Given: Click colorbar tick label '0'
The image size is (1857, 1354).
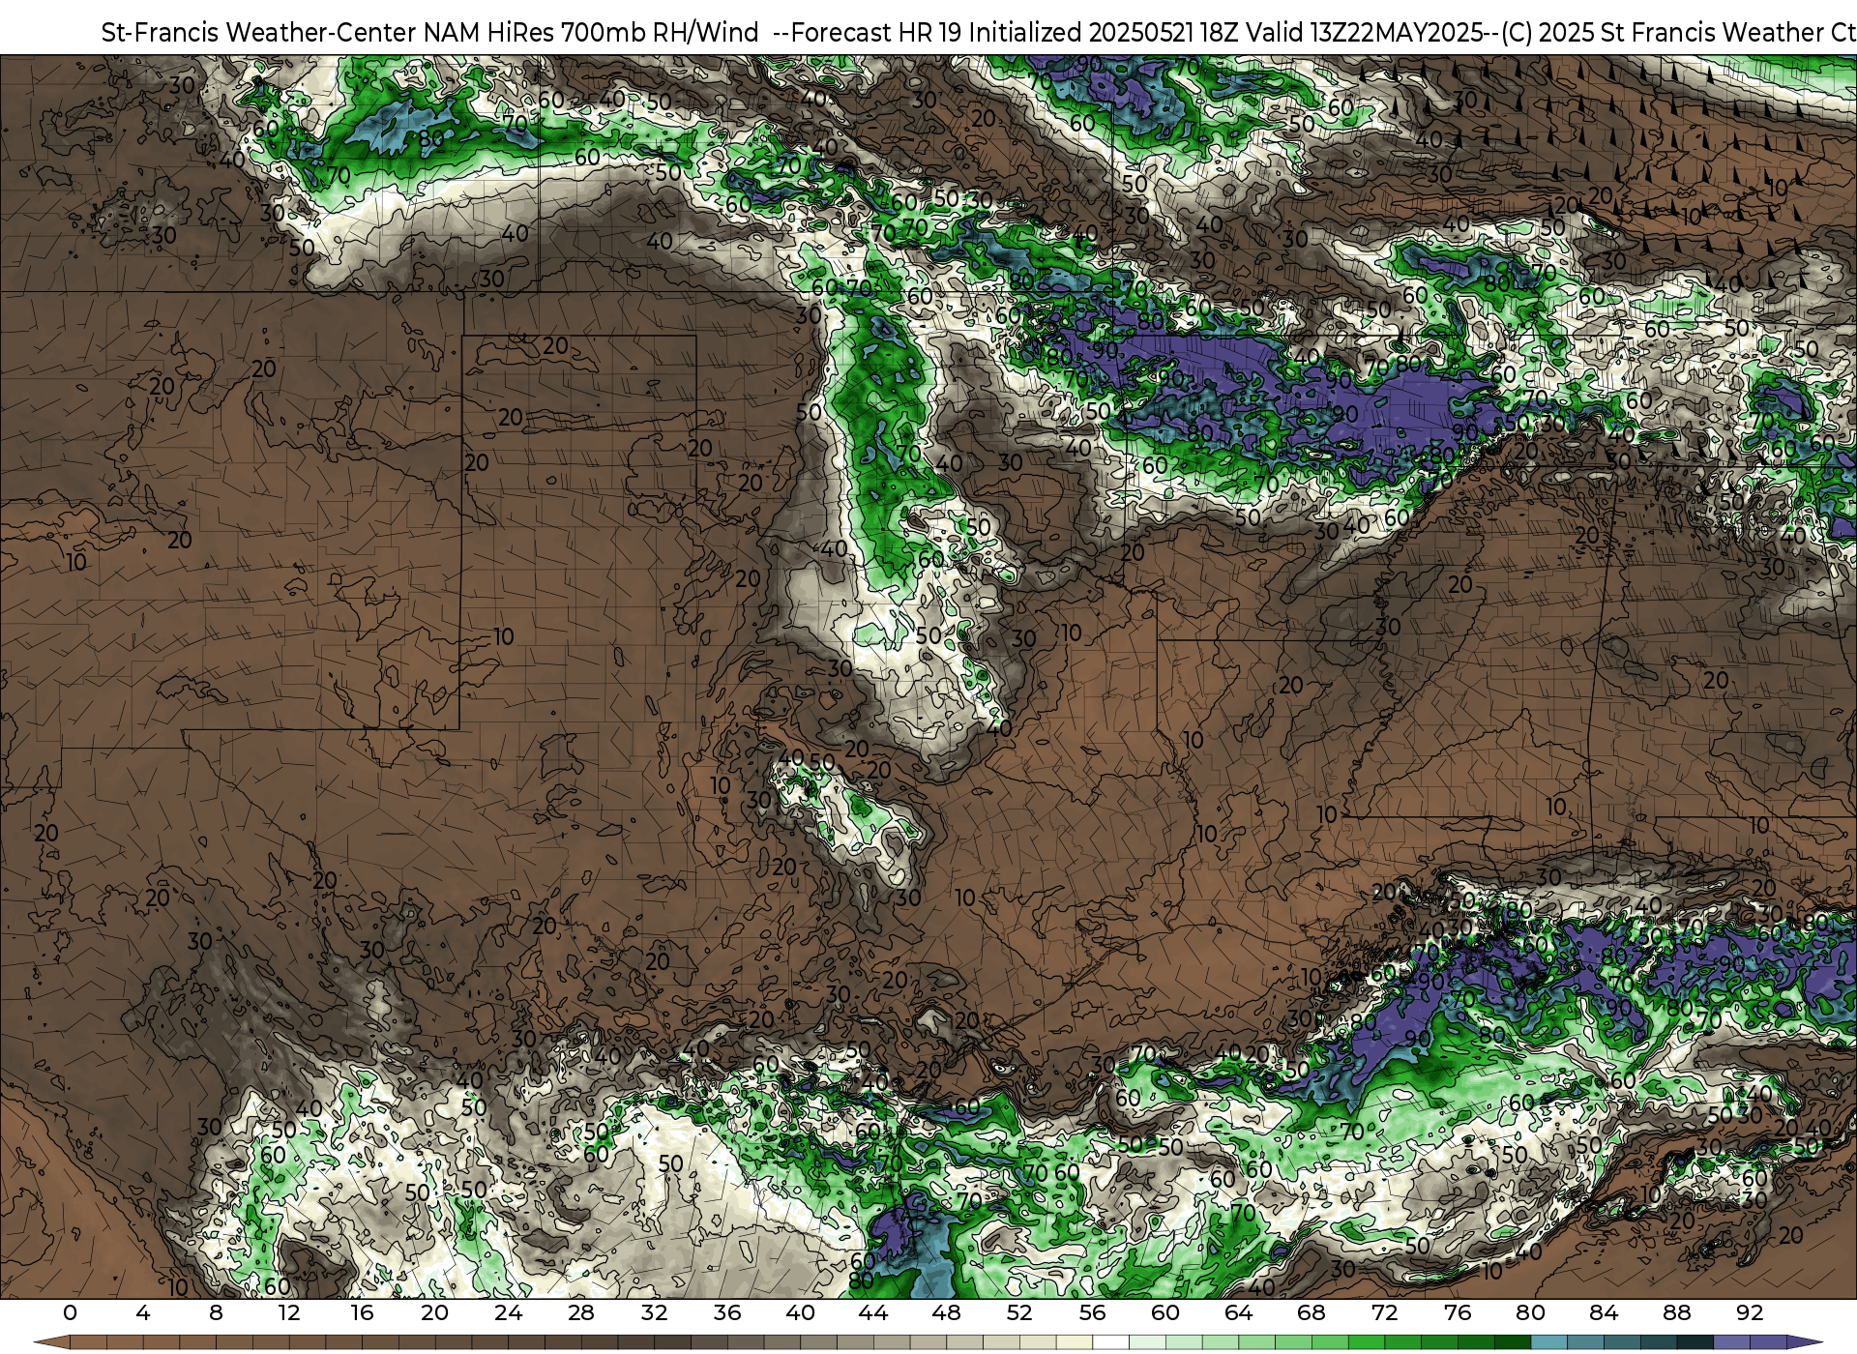Looking at the screenshot, I should click(70, 1313).
